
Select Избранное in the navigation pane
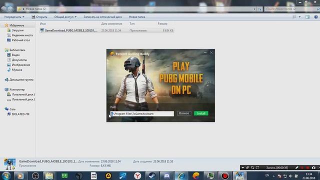click(16, 25)
